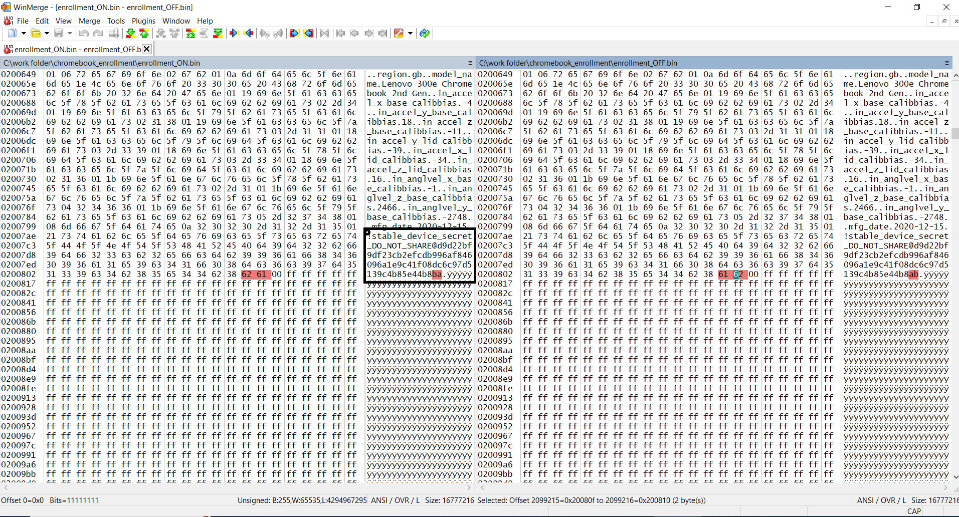This screenshot has height=517, width=959.
Task: Open the enrollment_ON.bin pane header menu
Action: [470, 63]
